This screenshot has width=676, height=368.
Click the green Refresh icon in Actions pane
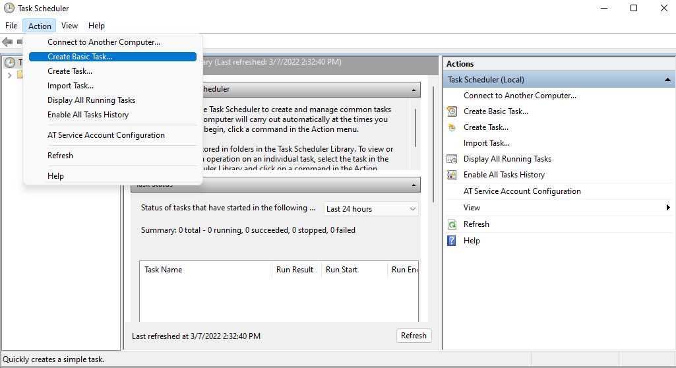(x=452, y=224)
